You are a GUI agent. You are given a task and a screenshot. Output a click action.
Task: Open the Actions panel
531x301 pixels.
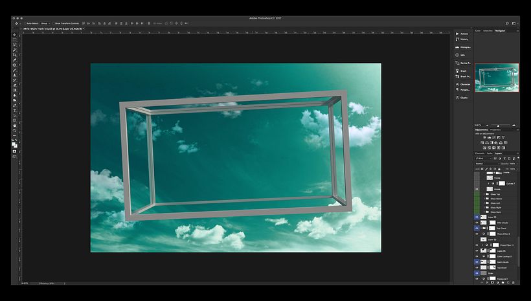pyautogui.click(x=464, y=34)
